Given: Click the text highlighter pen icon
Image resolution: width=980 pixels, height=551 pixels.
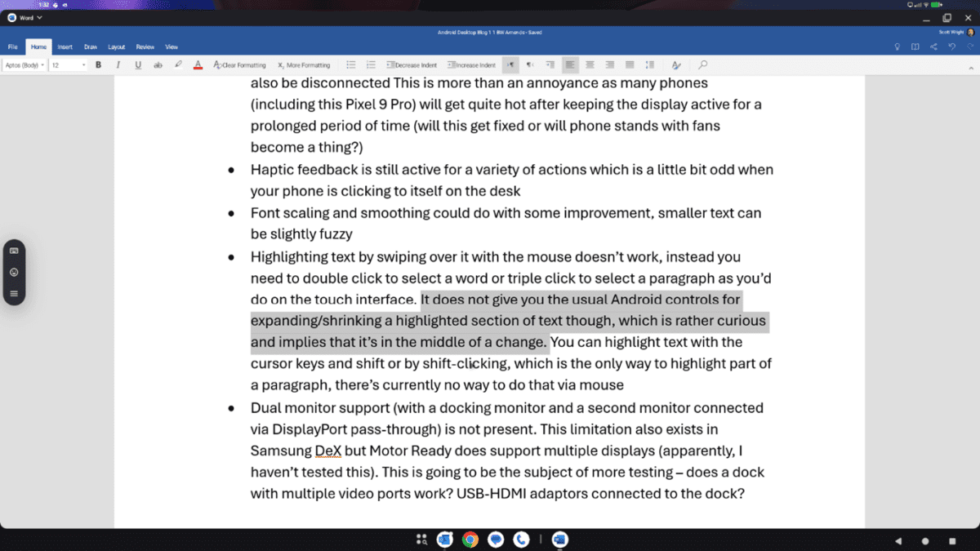Looking at the screenshot, I should coord(178,64).
